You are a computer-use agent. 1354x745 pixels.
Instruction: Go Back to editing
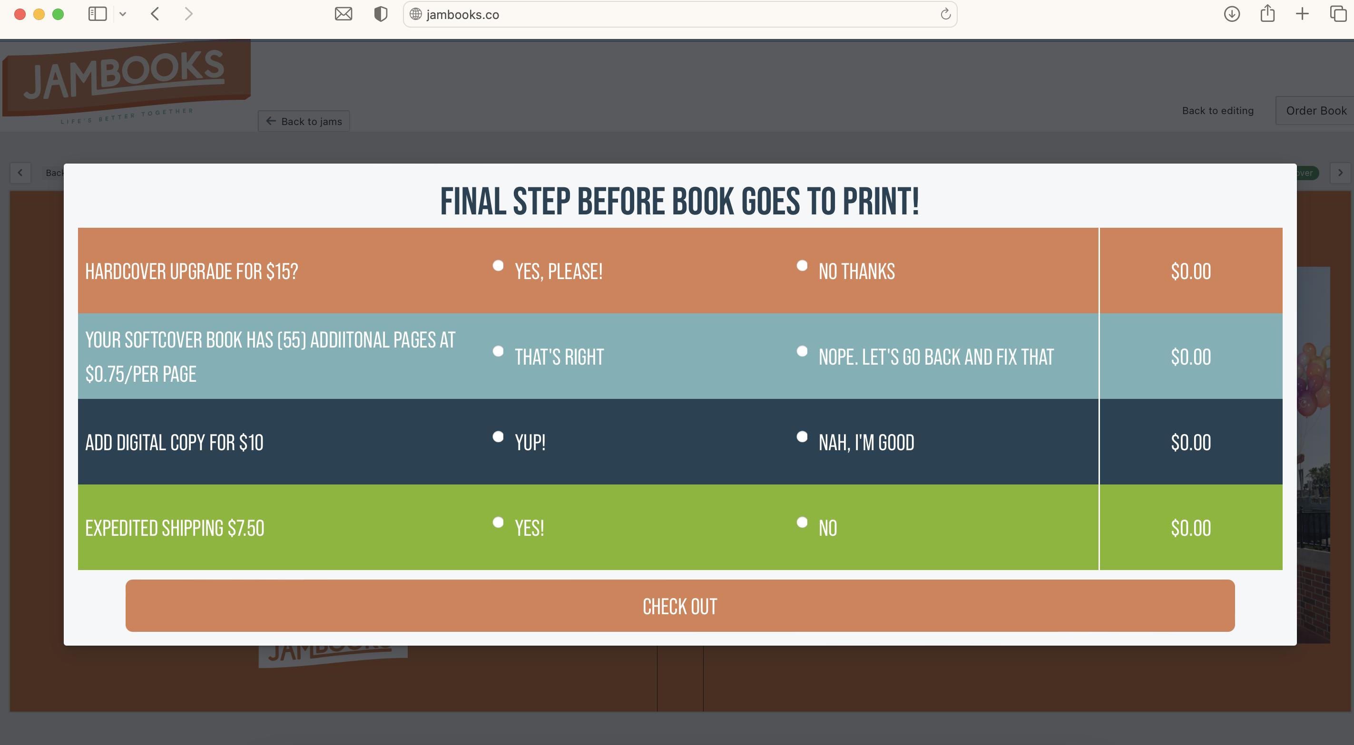point(1218,110)
